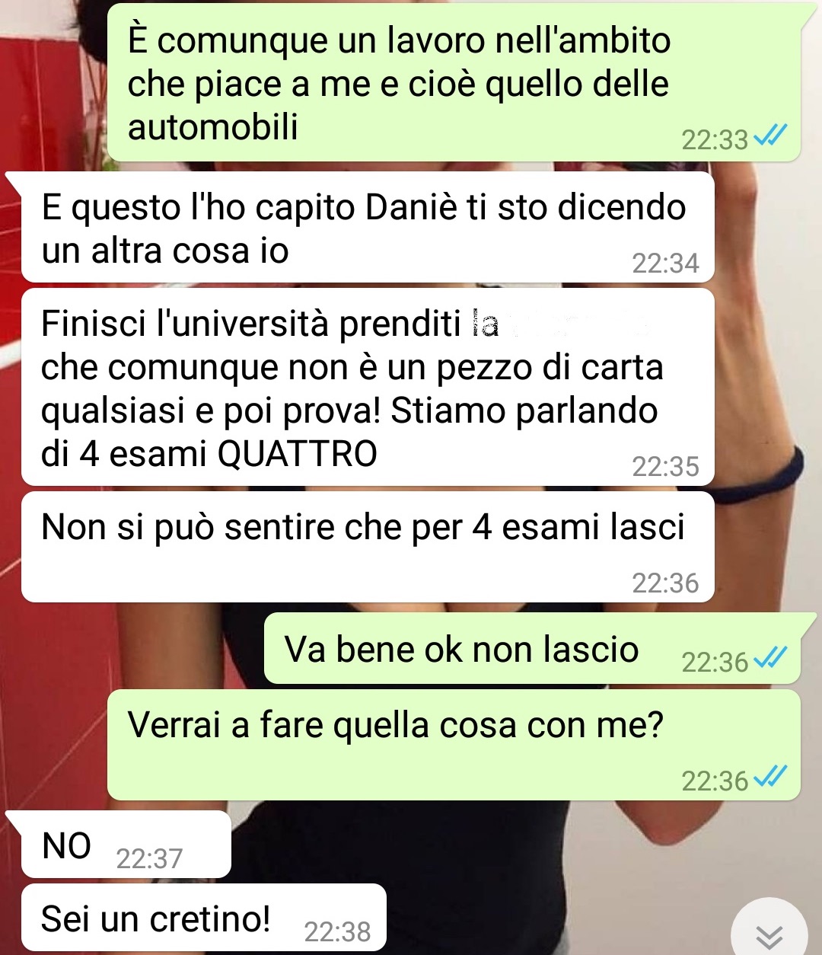The width and height of the screenshot is (822, 955).
Task: Select the "Sei un cretino!" message
Action: pyautogui.click(x=204, y=918)
